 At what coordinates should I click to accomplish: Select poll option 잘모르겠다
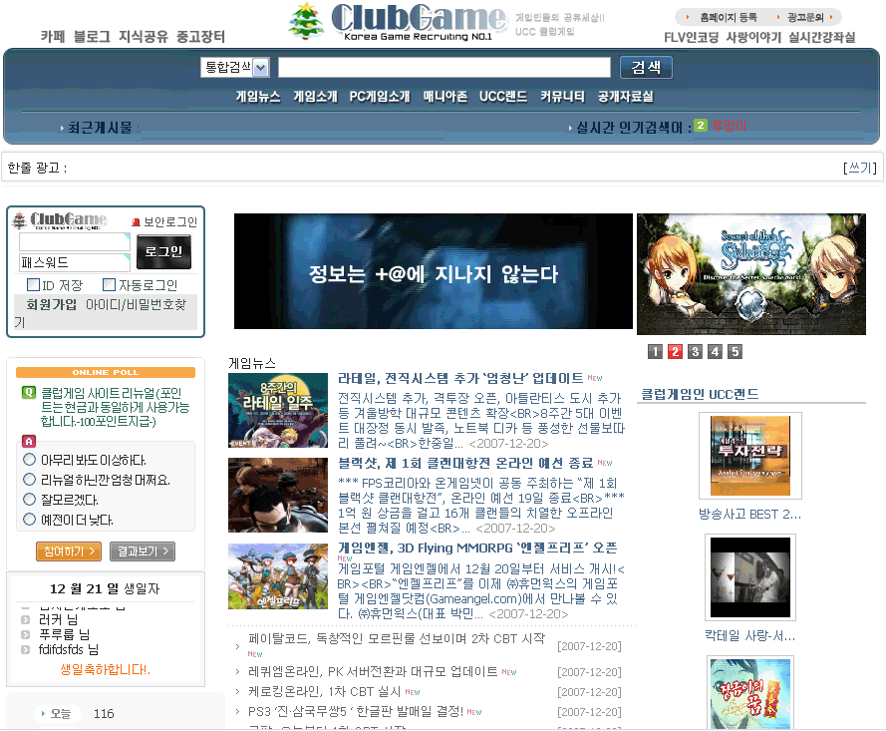(29, 500)
